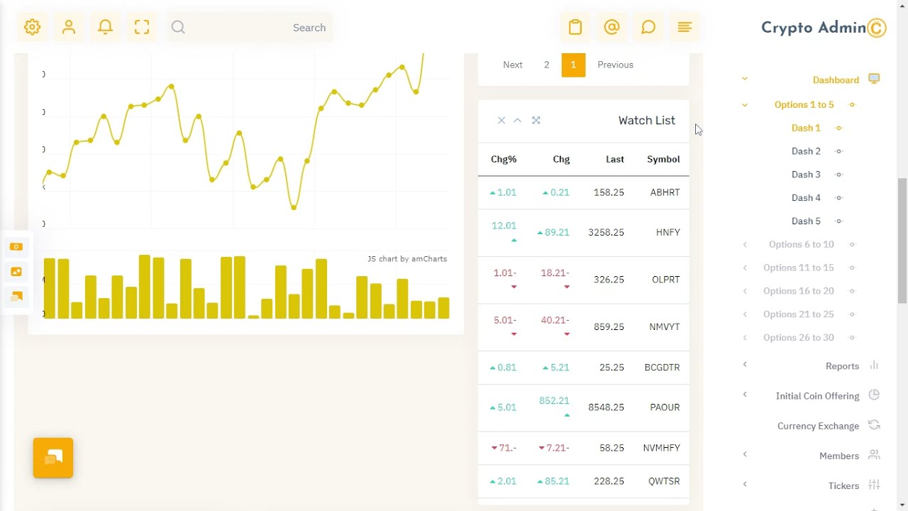Open the user profile icon
908x511 pixels.
[69, 27]
